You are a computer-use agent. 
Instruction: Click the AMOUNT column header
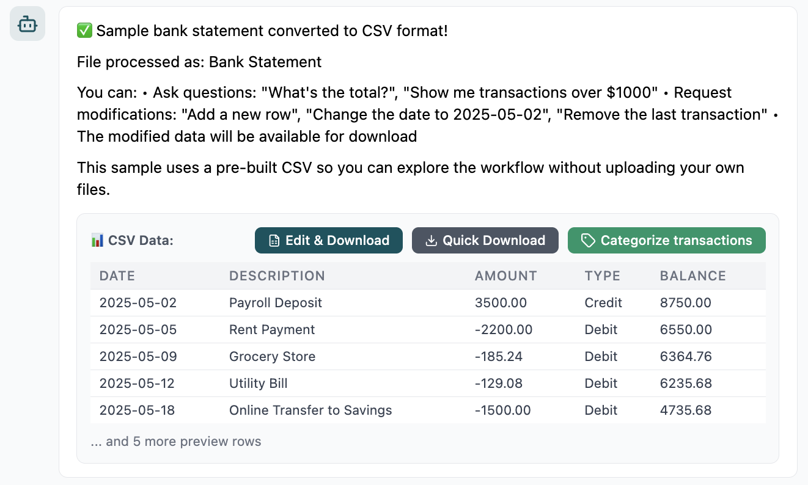point(505,276)
